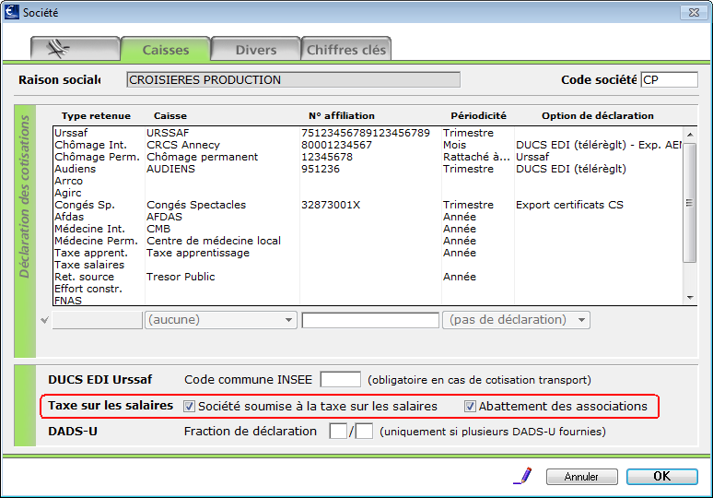713x498 pixels.
Task: Click the Option de déclaration column header
Action: [x=598, y=115]
